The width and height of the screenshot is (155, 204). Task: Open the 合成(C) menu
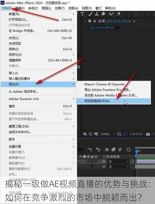tap(33, 8)
